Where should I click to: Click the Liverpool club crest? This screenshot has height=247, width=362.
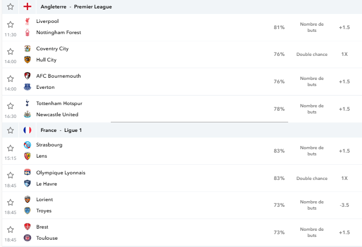click(27, 21)
